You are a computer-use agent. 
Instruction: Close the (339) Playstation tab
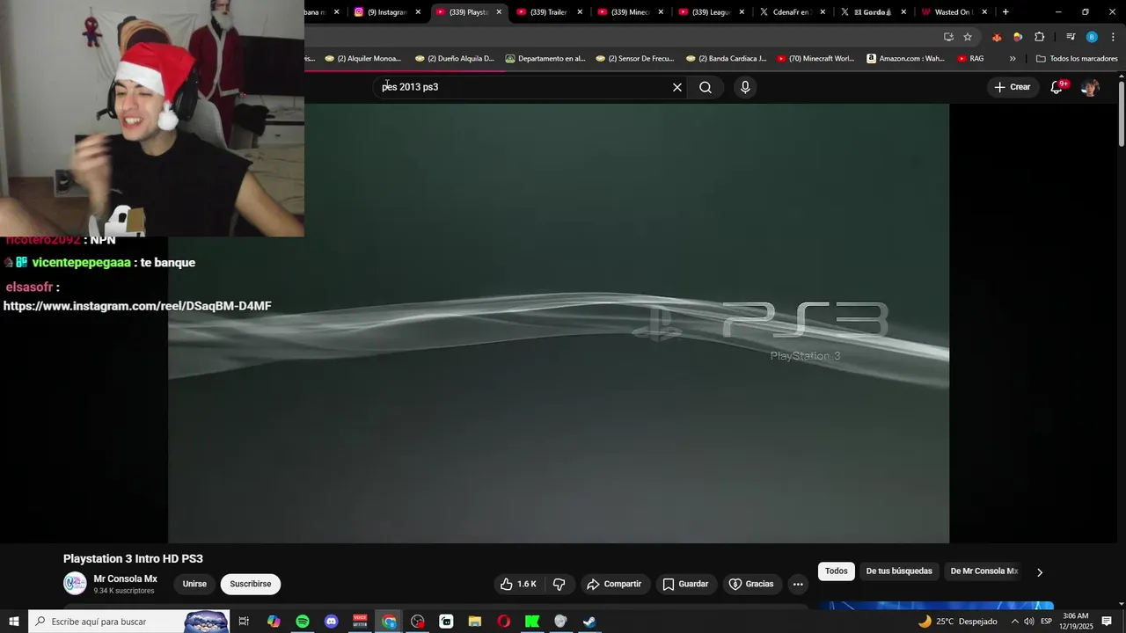point(499,12)
